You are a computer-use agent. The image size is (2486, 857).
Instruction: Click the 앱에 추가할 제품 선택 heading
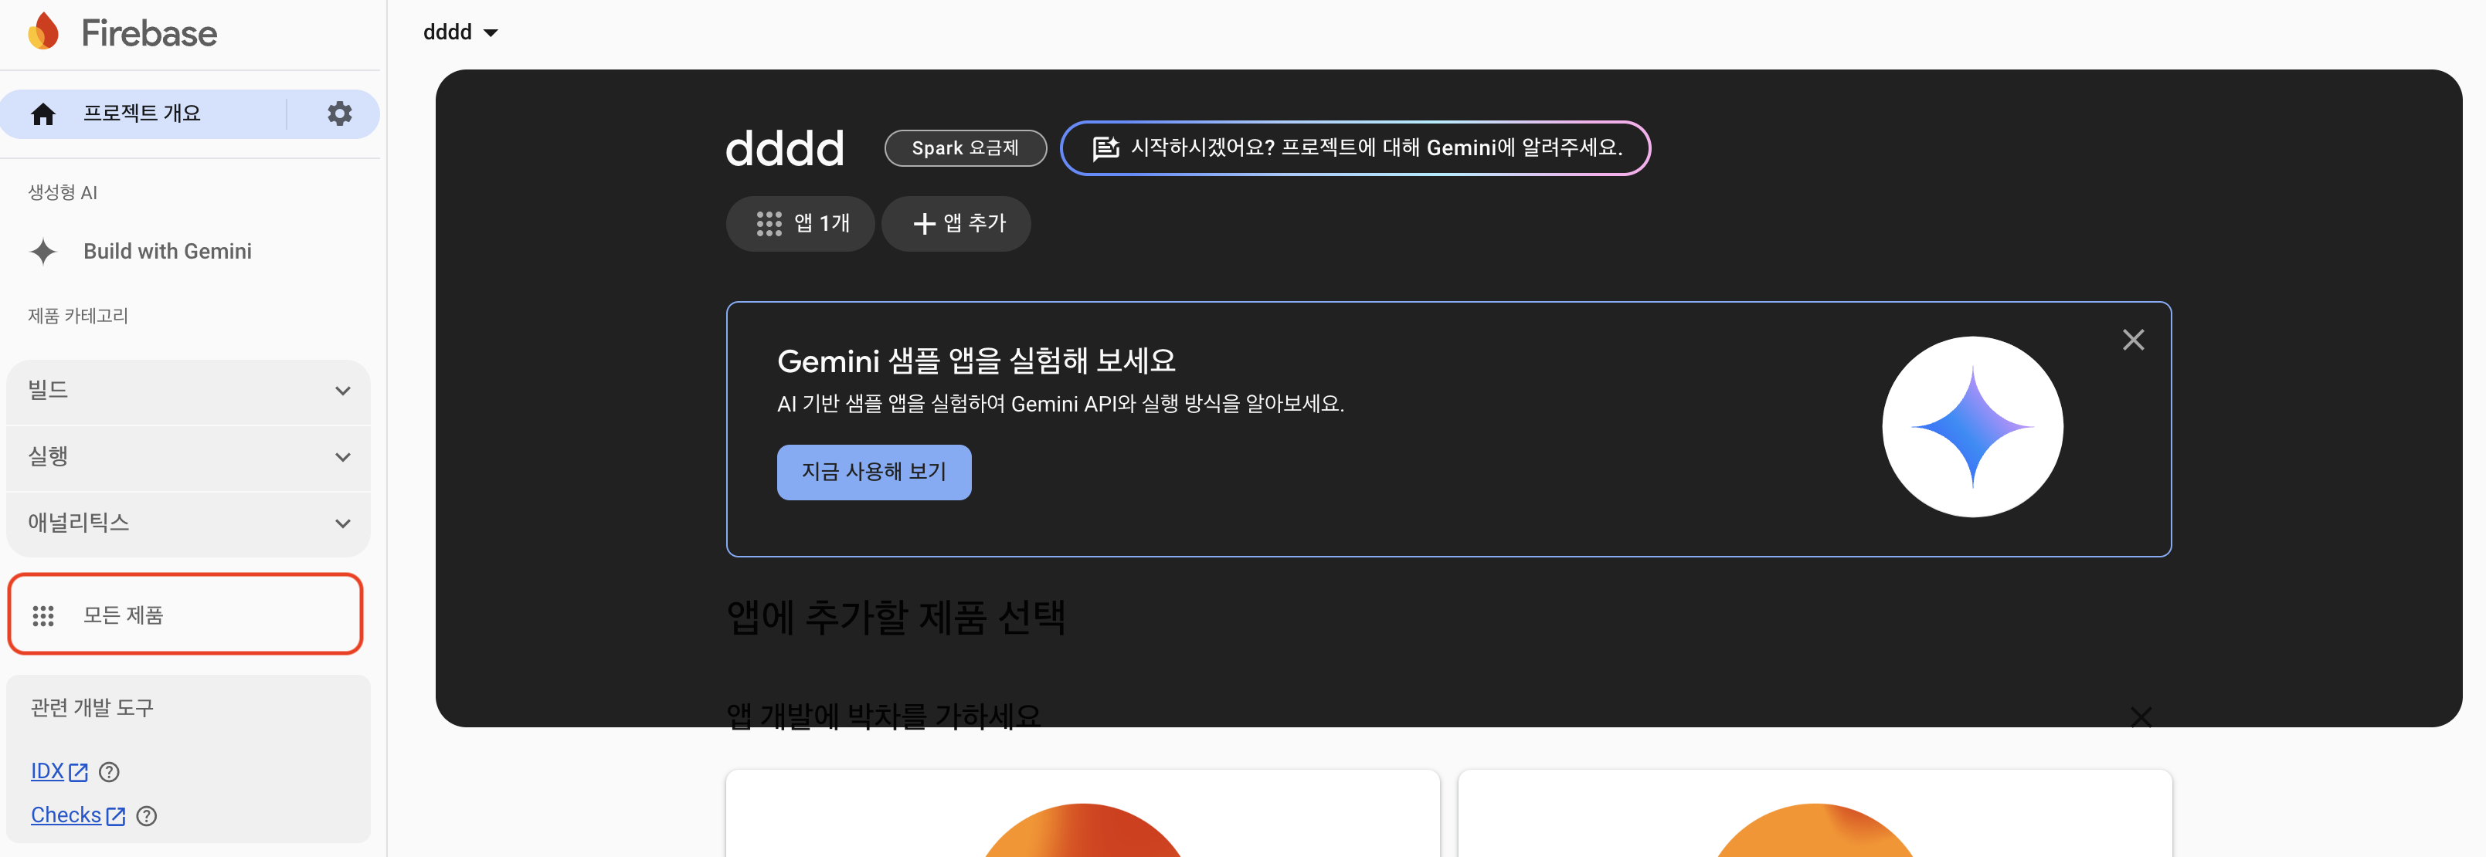point(895,618)
